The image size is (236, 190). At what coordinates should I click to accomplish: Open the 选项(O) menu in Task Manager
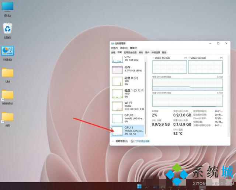pos(124,48)
